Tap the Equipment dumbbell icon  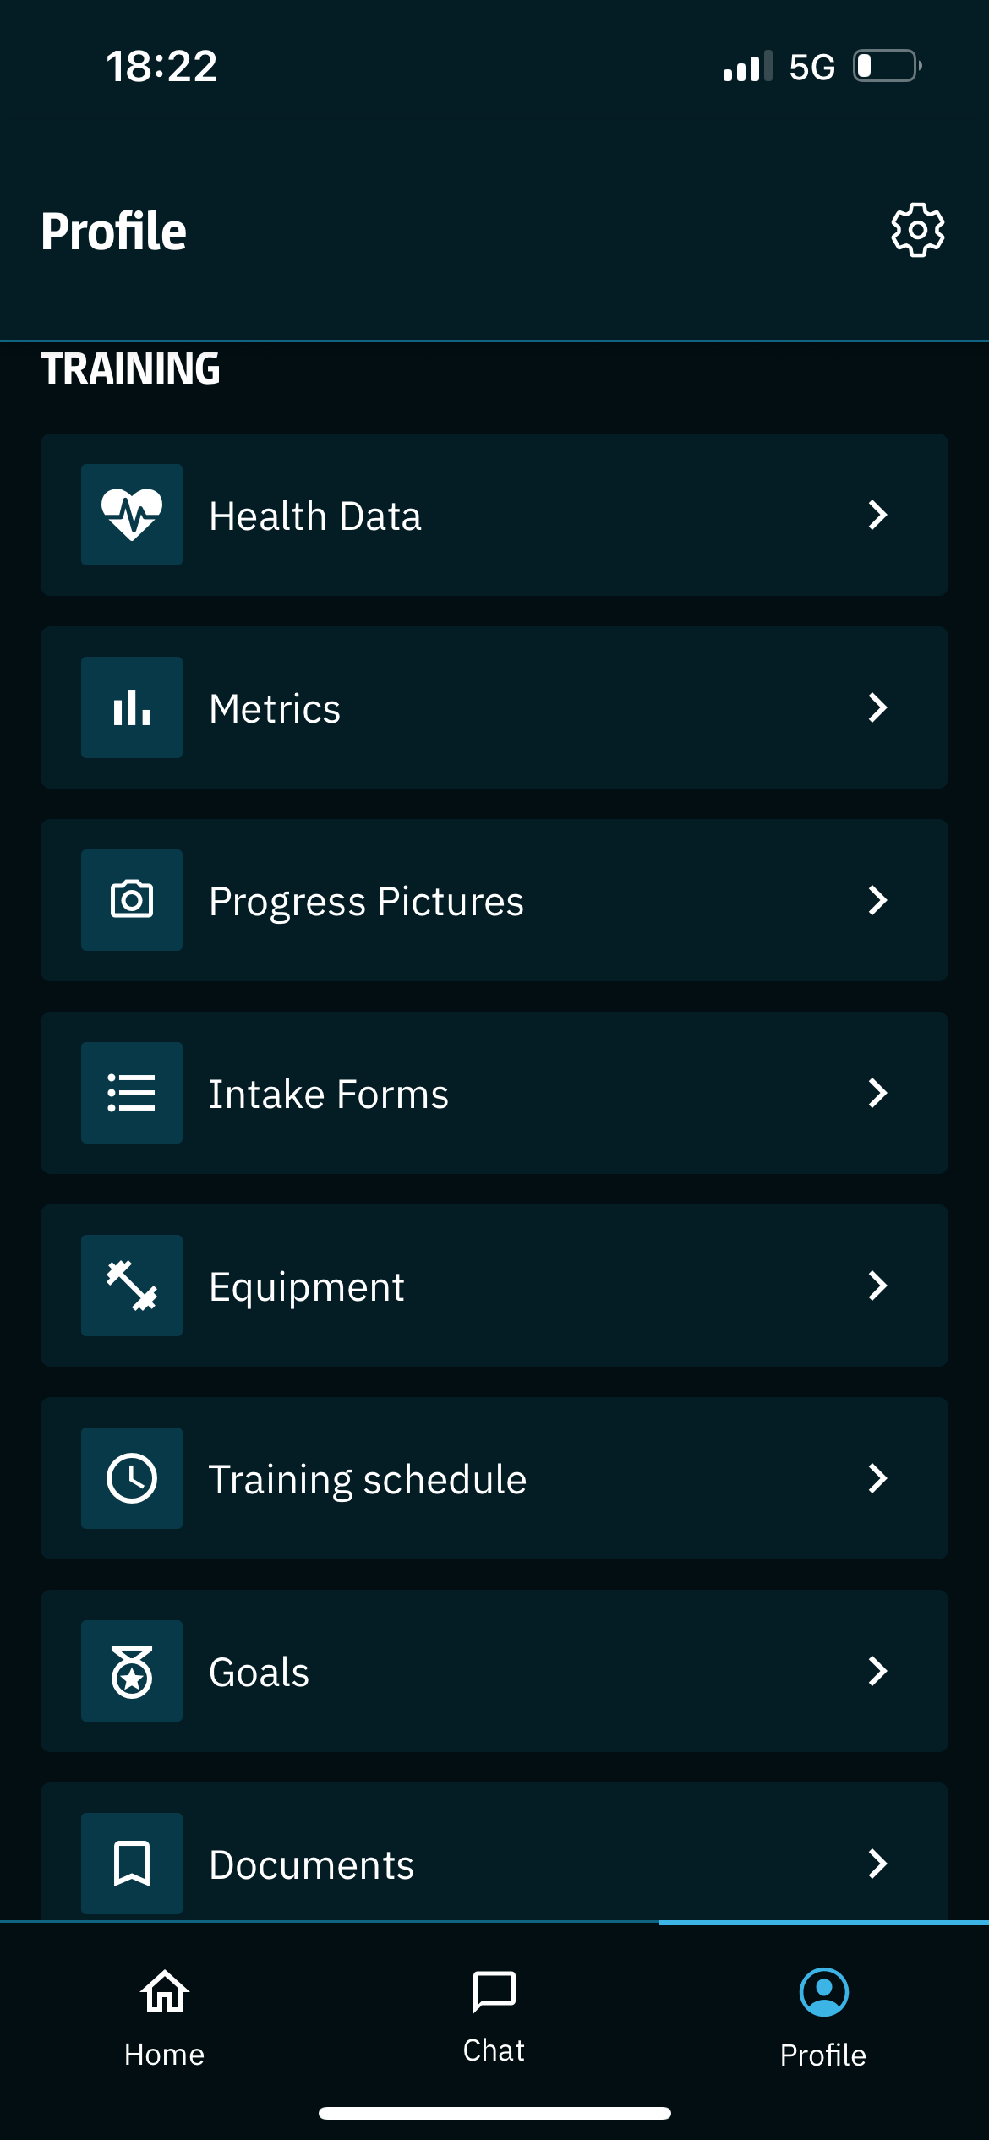[132, 1286]
